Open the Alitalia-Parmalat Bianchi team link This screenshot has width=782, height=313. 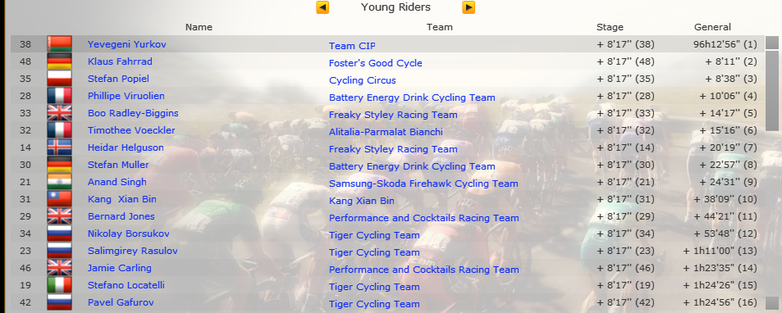(x=386, y=132)
